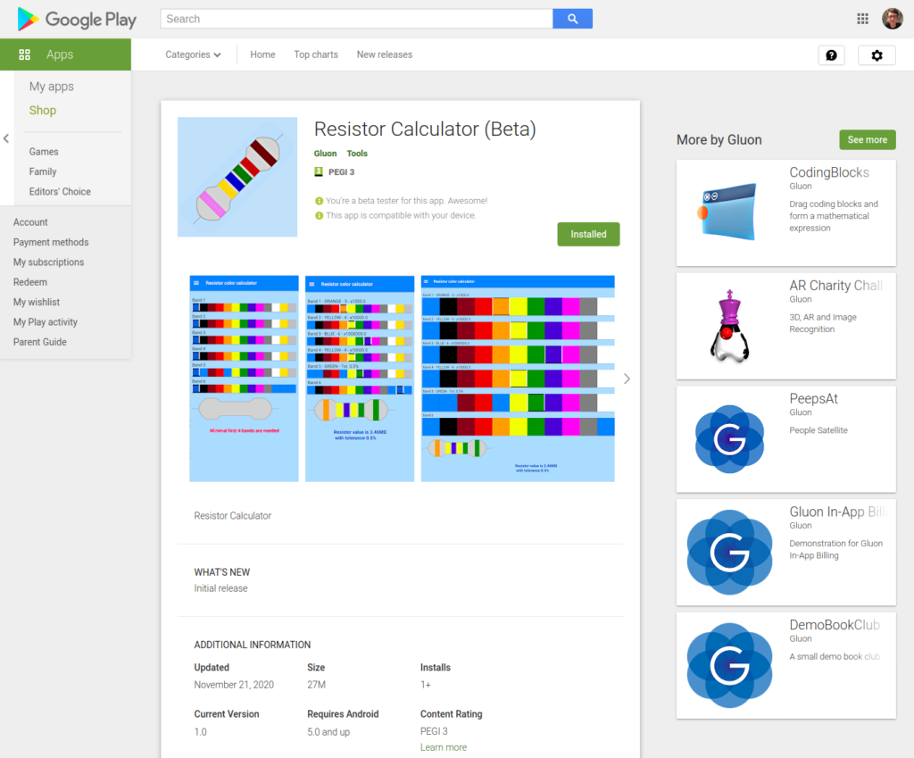This screenshot has width=914, height=758.
Task: Open Games category
Action: pyautogui.click(x=44, y=152)
